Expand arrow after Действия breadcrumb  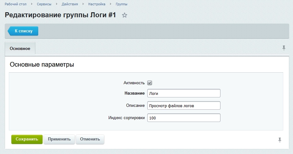point(83,4)
